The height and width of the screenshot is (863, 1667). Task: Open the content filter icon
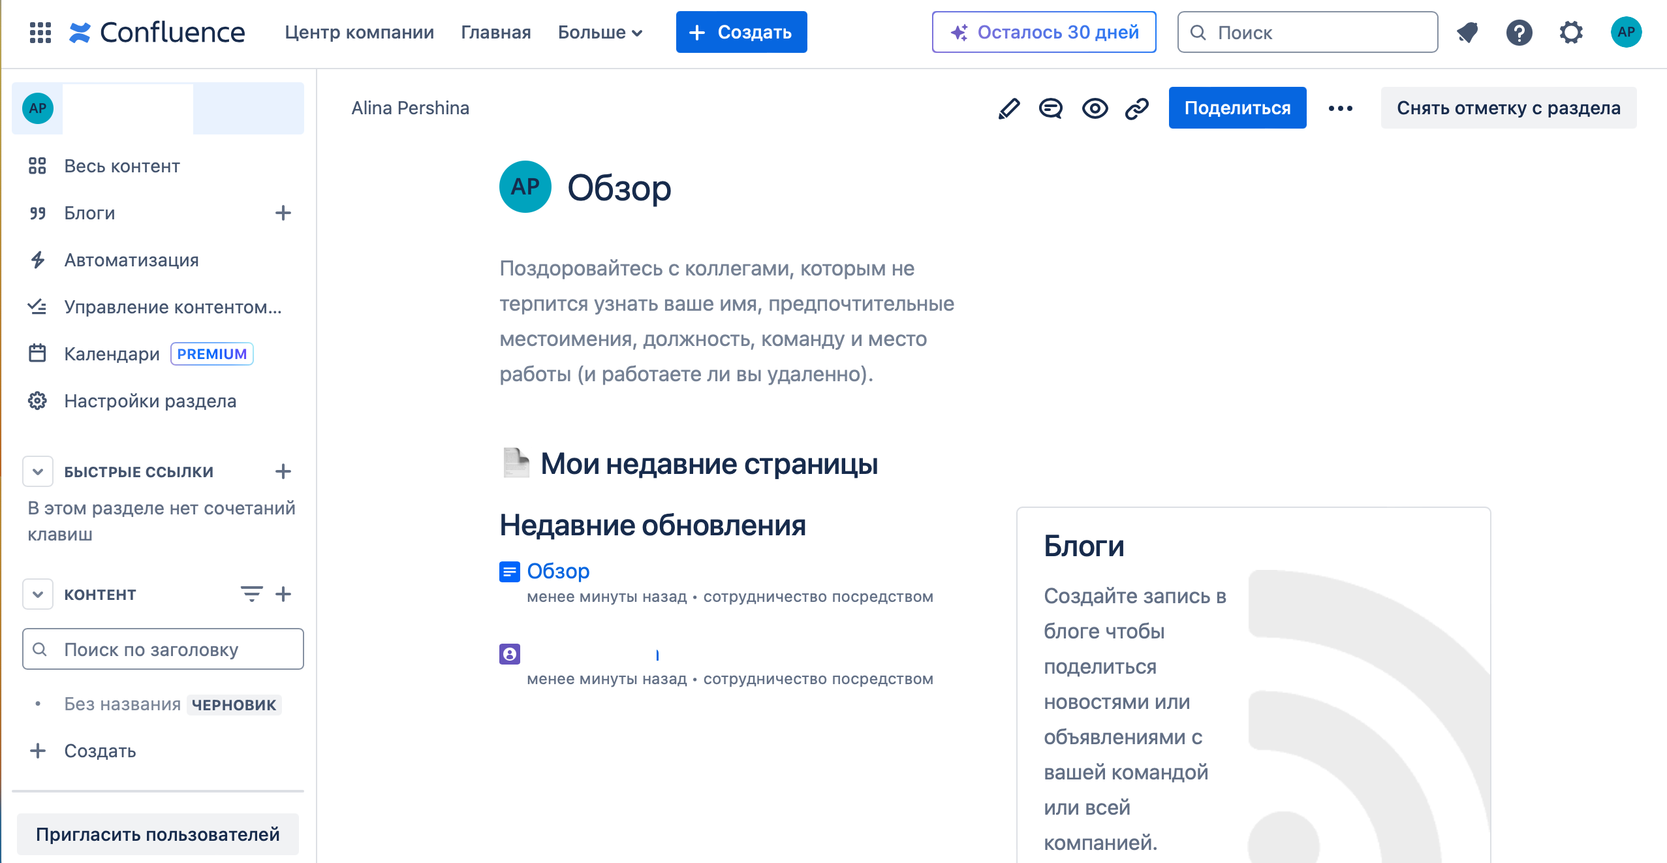click(x=251, y=594)
